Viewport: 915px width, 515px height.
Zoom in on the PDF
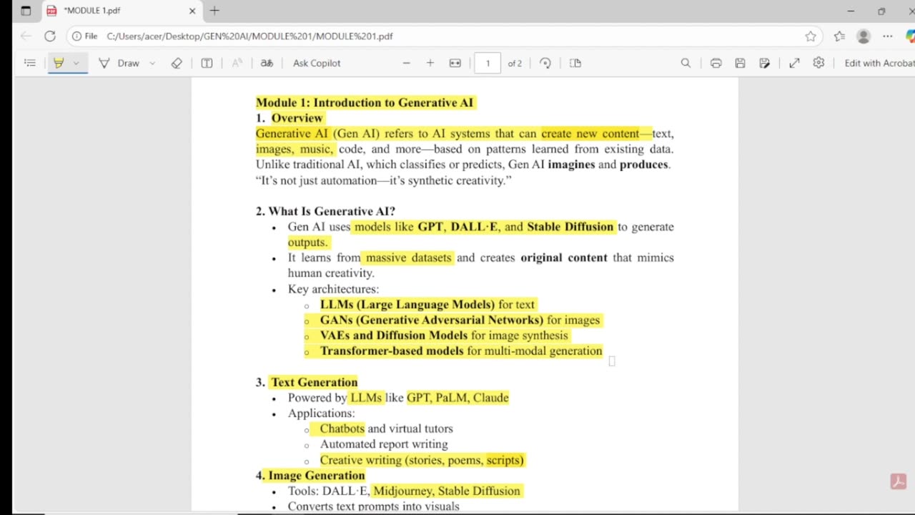(x=430, y=63)
